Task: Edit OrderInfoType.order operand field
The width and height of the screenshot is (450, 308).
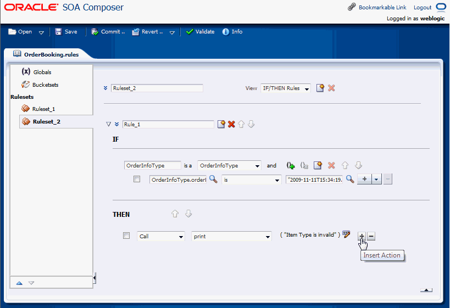Action: coord(178,180)
